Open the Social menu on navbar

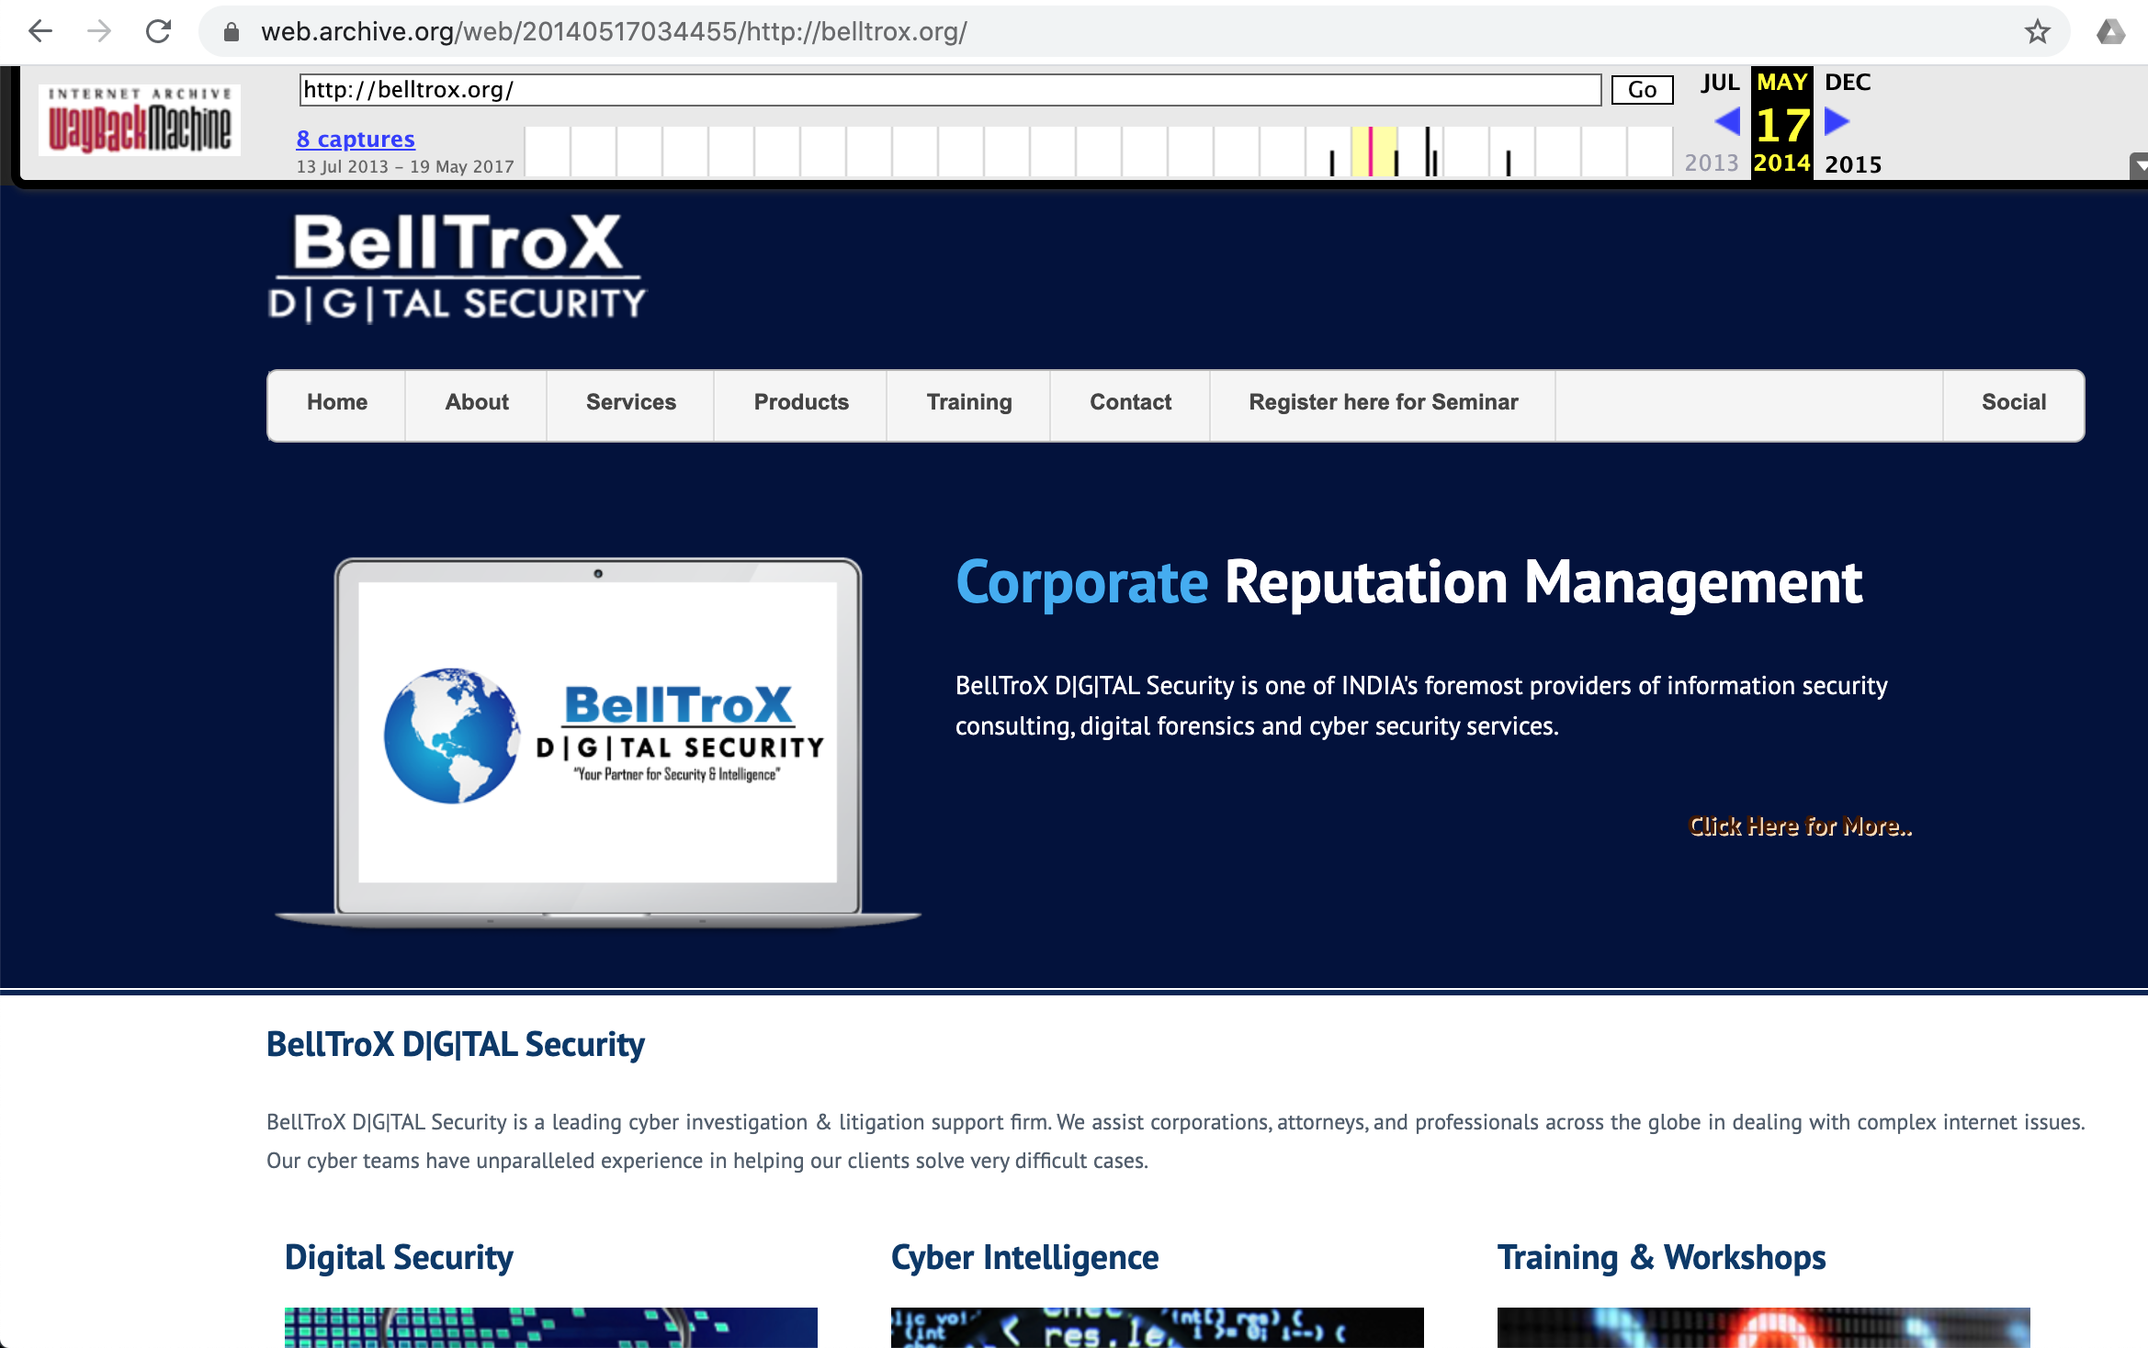2013,402
